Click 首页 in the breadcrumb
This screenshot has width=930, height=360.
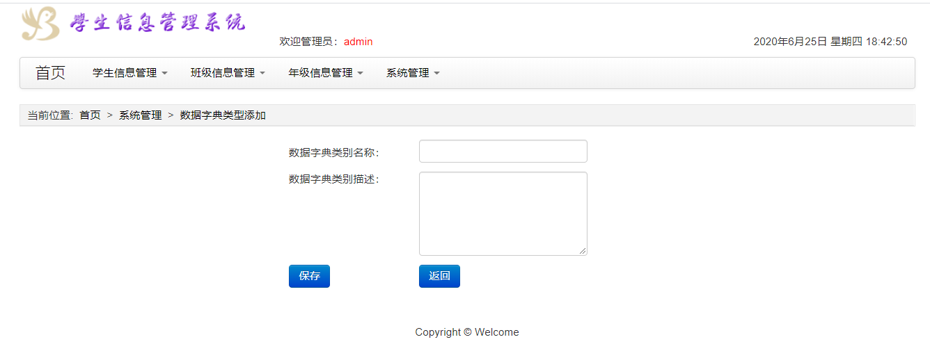90,115
